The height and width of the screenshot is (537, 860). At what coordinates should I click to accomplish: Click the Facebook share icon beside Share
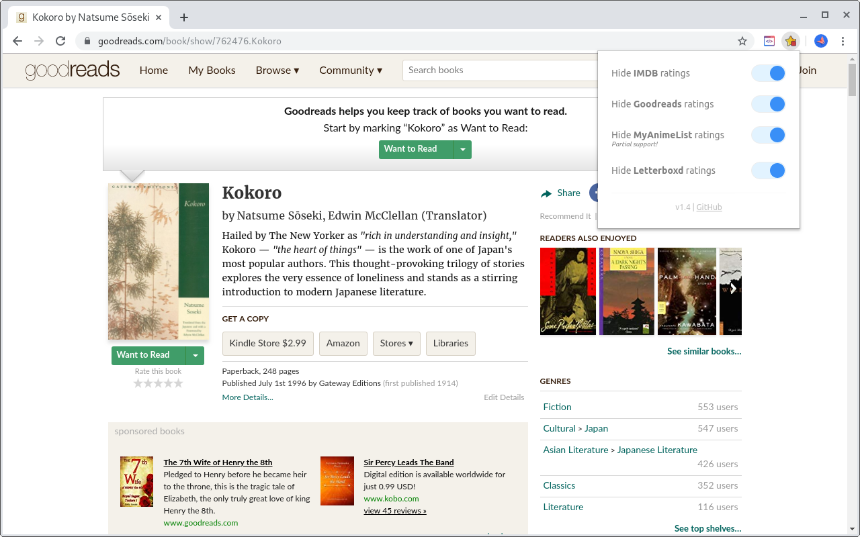pyautogui.click(x=595, y=193)
